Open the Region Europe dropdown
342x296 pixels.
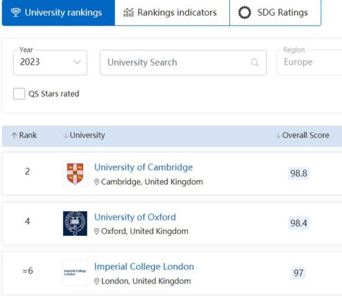[x=310, y=62]
